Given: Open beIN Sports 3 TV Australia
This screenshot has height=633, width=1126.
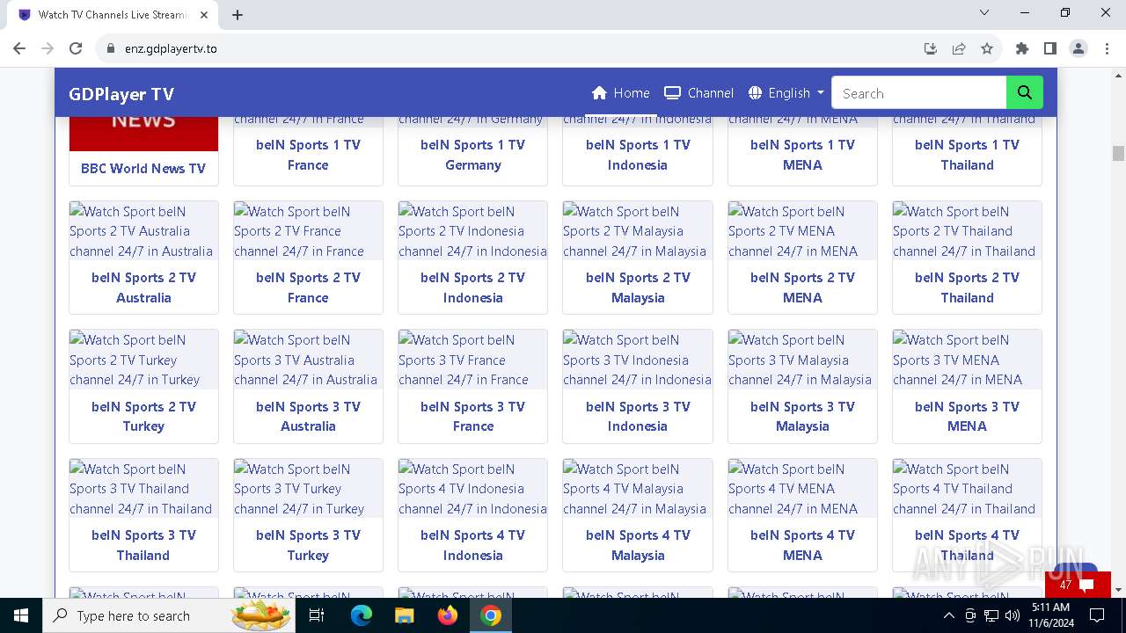Looking at the screenshot, I should tap(308, 416).
